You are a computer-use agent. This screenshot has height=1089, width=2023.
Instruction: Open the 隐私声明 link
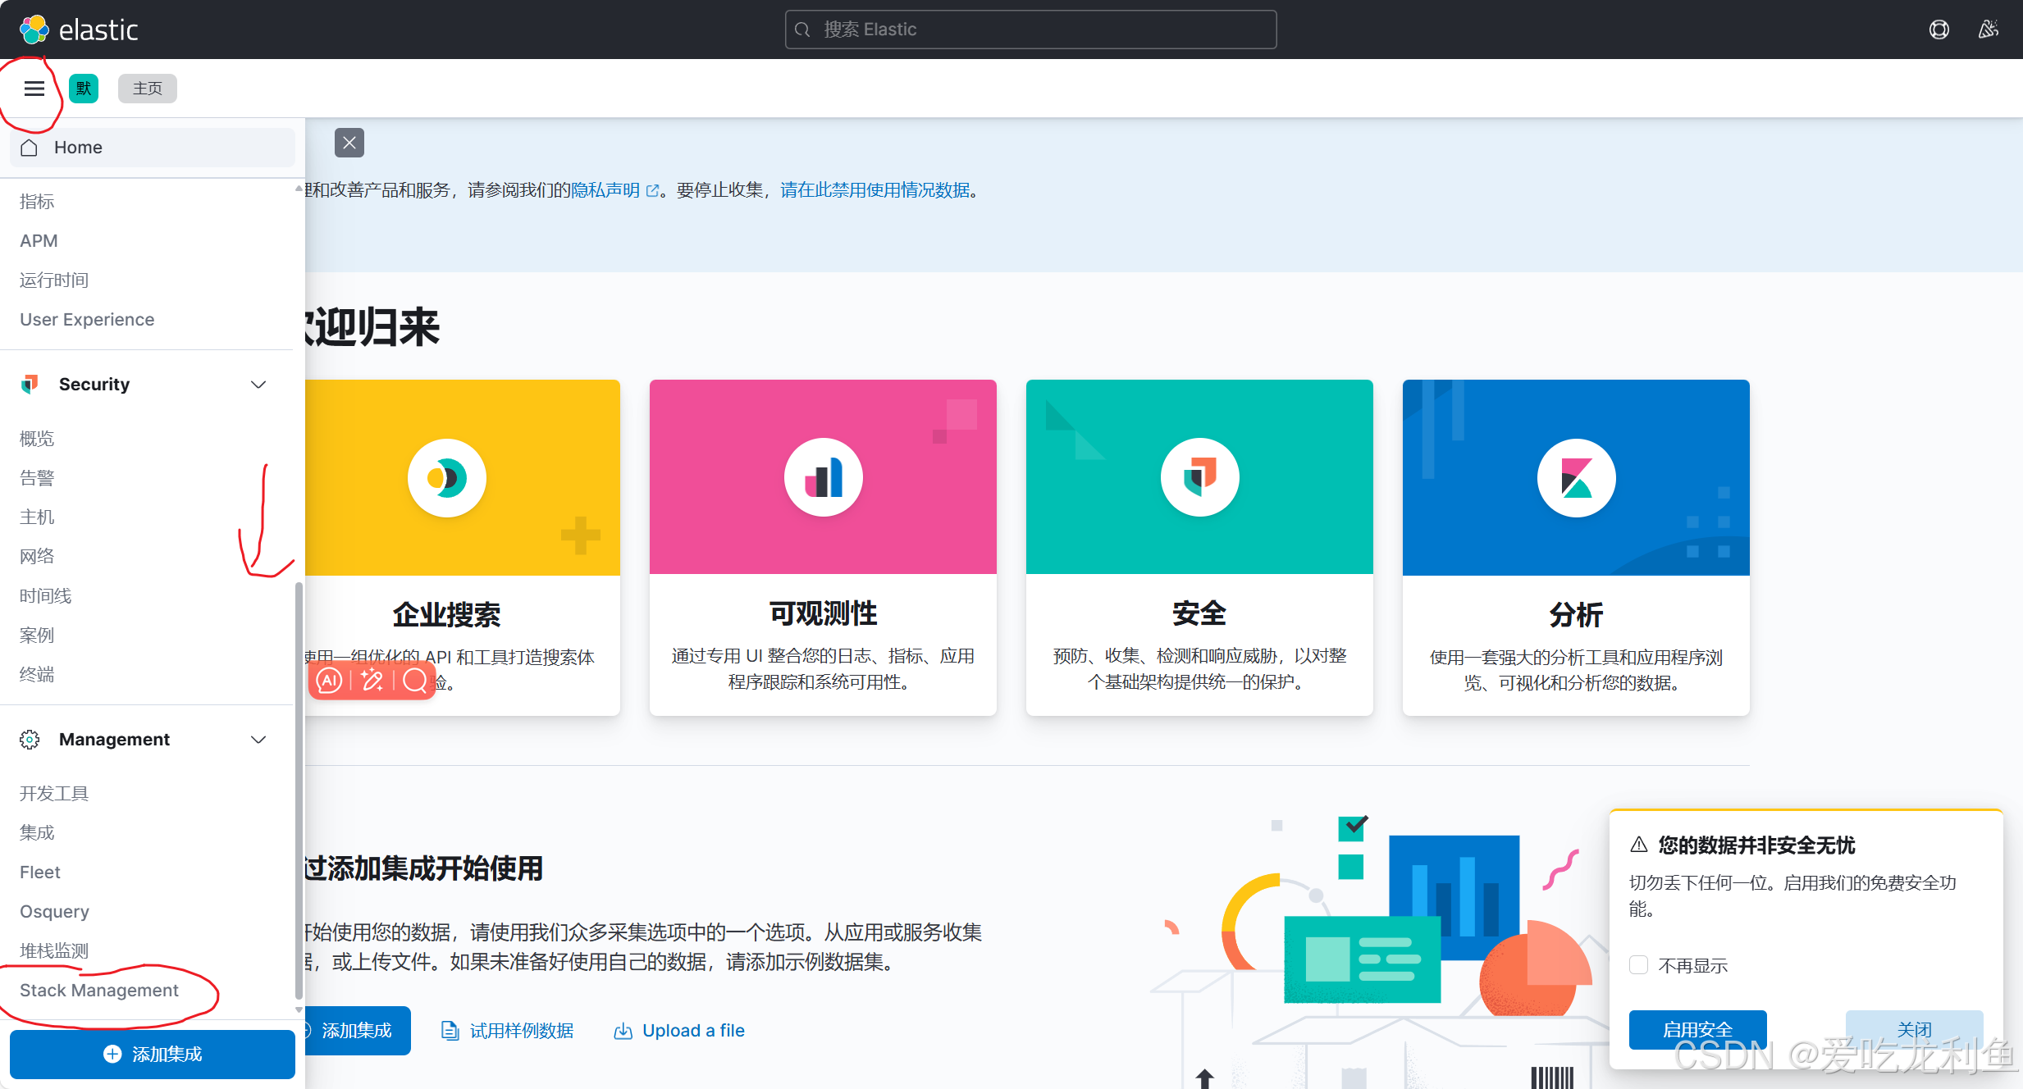tap(605, 191)
